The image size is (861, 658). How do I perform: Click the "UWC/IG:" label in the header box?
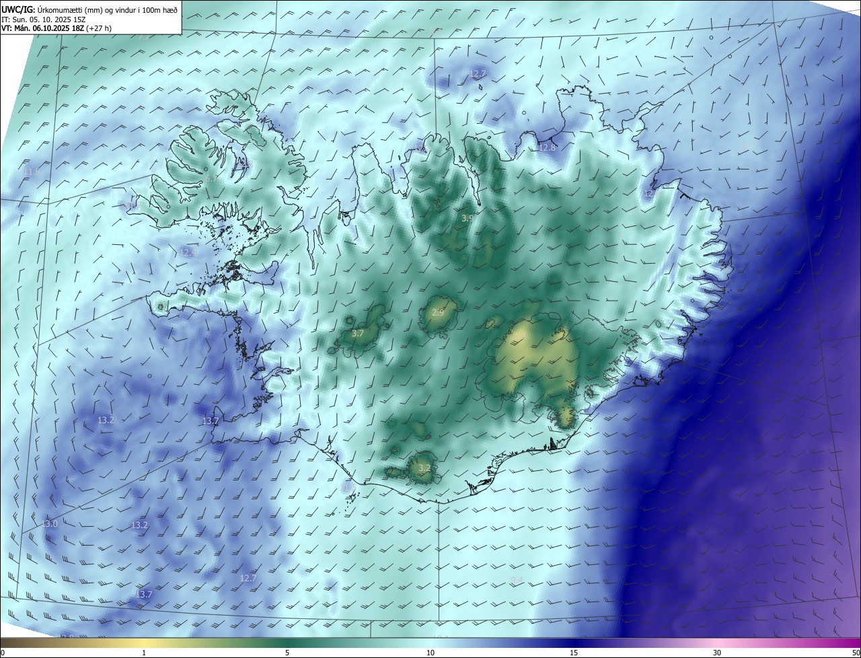tap(18, 9)
